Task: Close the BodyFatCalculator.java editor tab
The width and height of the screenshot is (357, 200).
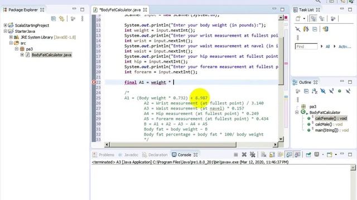Action: [145, 10]
